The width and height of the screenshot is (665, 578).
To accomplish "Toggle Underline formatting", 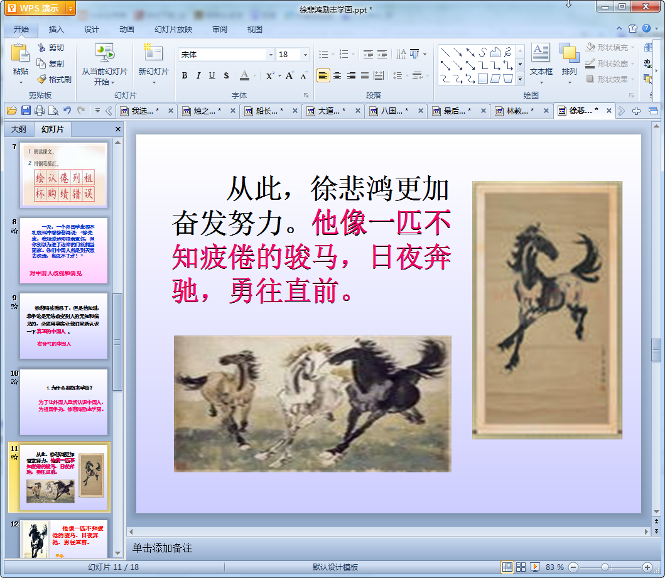I will tap(212, 75).
